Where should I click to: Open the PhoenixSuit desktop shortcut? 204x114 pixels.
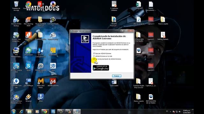tap(28, 52)
